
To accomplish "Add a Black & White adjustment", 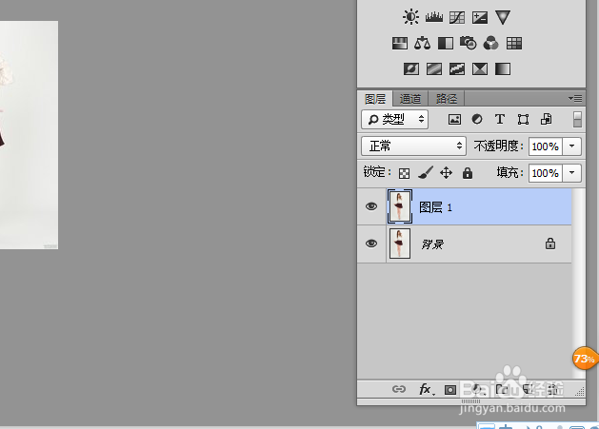I will tap(446, 44).
